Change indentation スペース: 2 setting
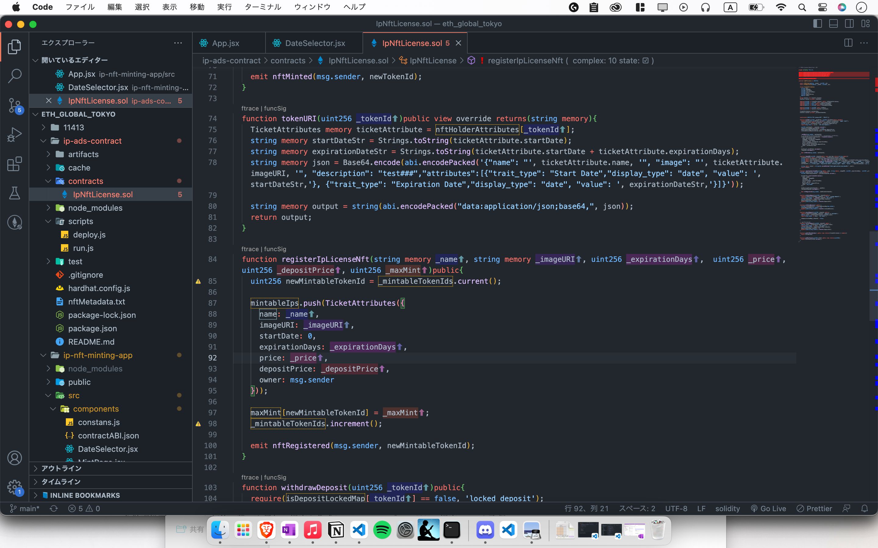This screenshot has width=878, height=548. 637,508
